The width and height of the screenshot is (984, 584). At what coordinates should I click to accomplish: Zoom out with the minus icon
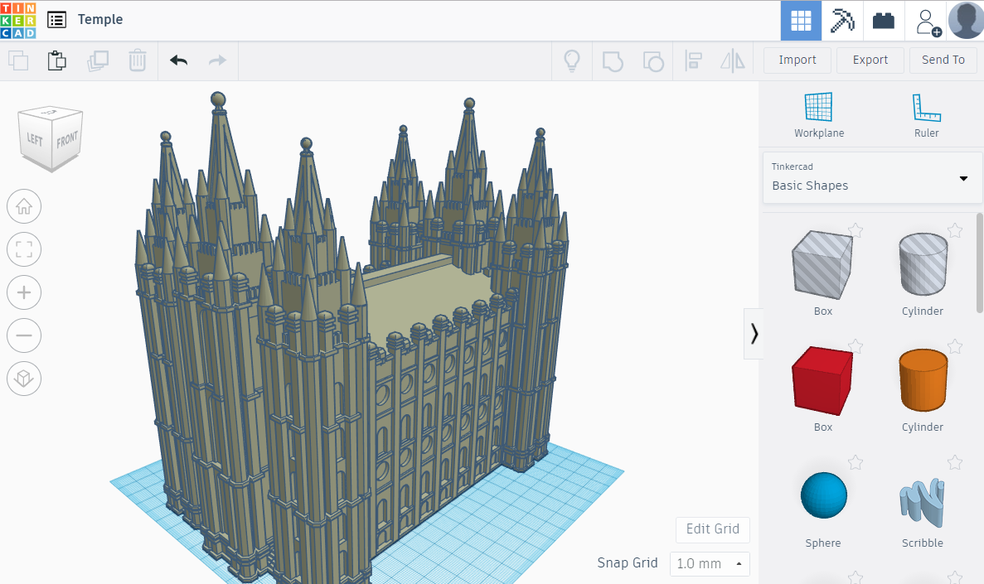click(24, 335)
